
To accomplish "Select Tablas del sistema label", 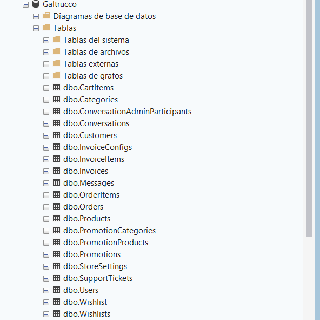I will [x=96, y=40].
